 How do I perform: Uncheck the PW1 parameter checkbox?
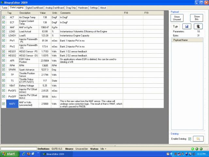point(4,41)
